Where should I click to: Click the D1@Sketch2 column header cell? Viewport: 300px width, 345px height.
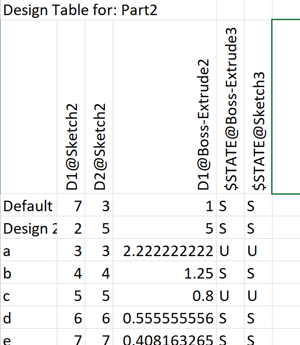(x=71, y=107)
